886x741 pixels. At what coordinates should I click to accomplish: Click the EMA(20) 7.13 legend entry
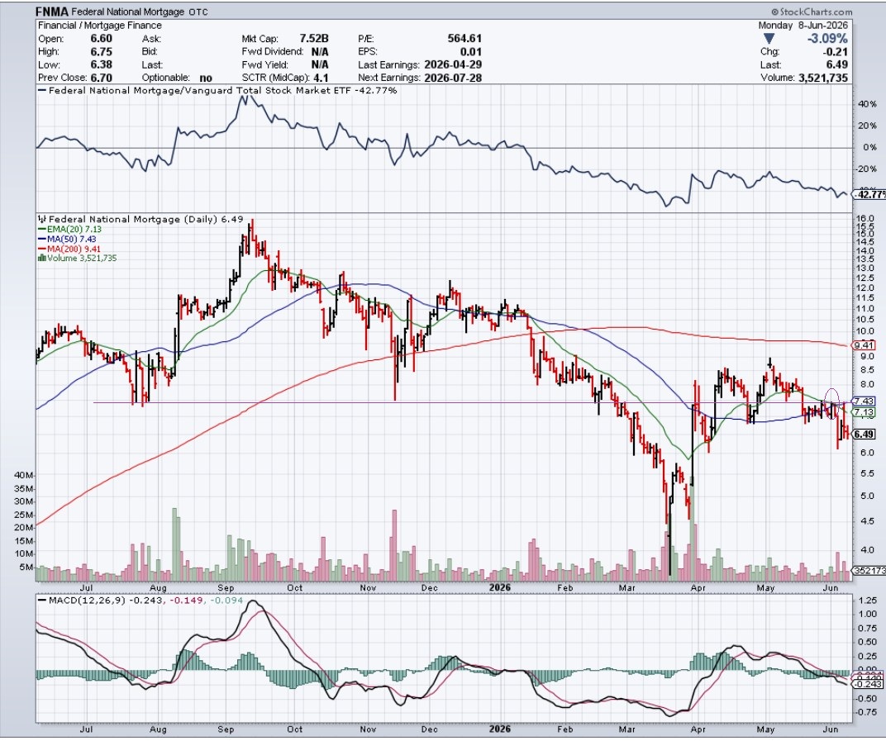pos(69,229)
